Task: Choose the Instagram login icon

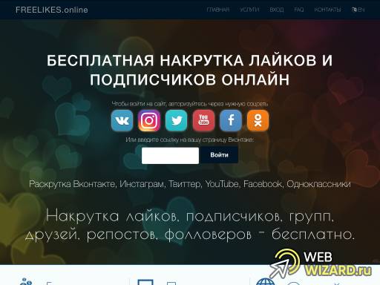Action: tap(149, 120)
